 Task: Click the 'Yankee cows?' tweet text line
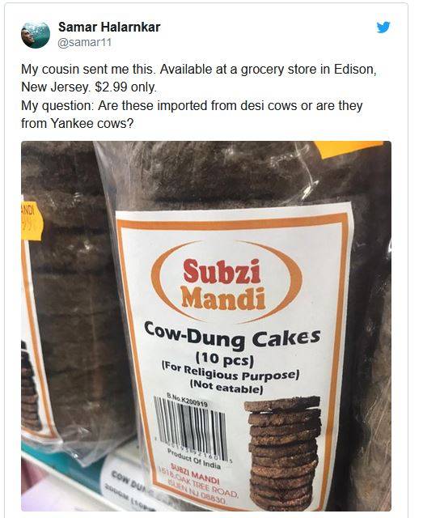point(78,123)
